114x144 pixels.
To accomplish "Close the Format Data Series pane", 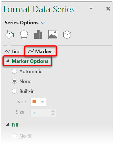I will tap(108, 9).
